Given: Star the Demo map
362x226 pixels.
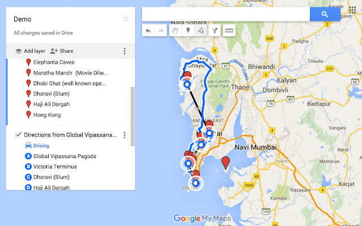Looking at the screenshot, I should coord(126,19).
